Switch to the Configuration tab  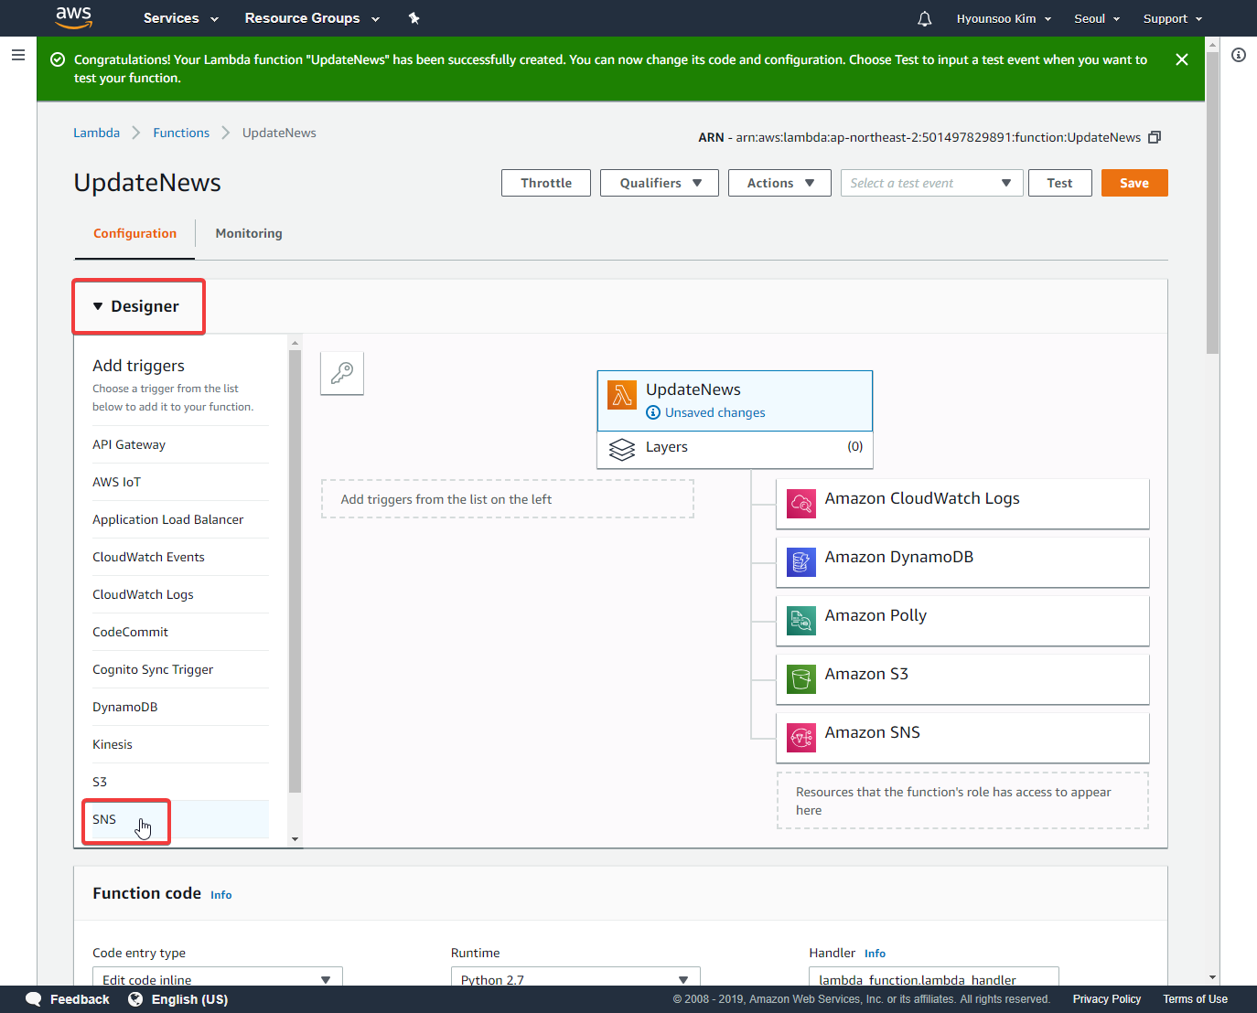[134, 233]
